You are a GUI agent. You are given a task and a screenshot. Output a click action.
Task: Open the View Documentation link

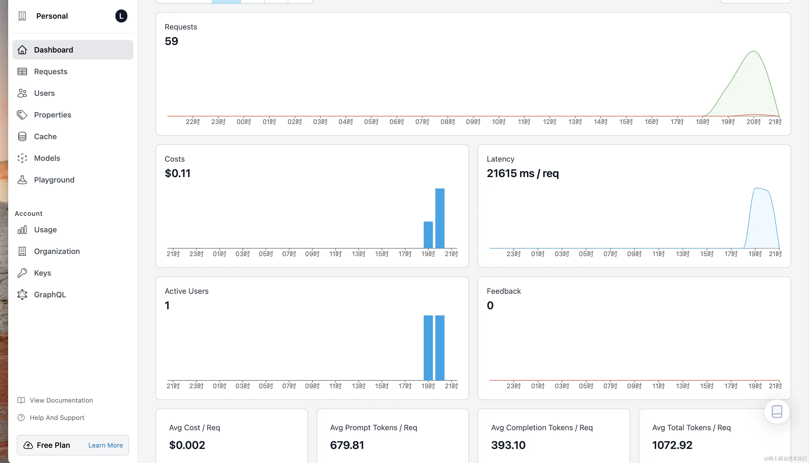[x=61, y=400]
